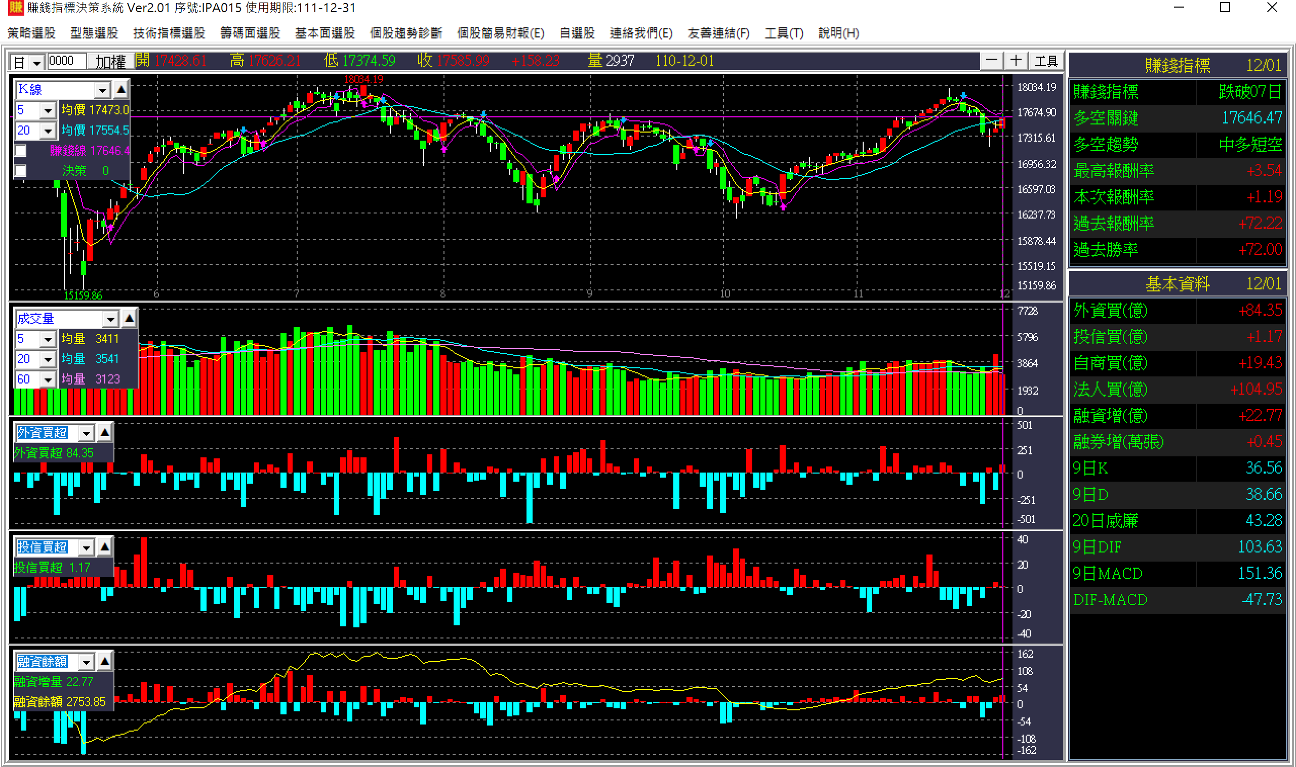Open the K線 chart type dropdown
This screenshot has height=767, width=1296.
coord(102,91)
